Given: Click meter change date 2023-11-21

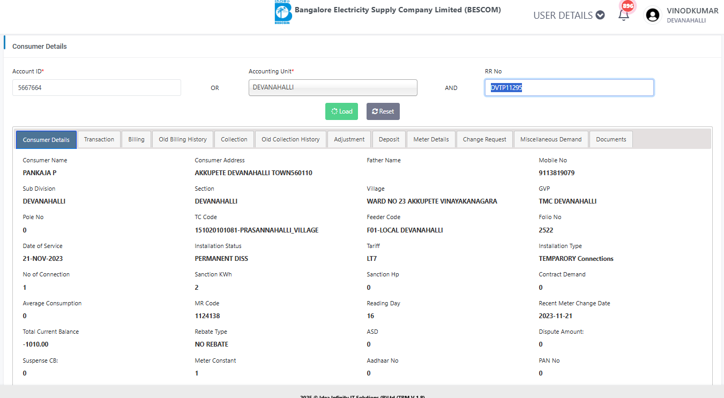Looking at the screenshot, I should [557, 316].
